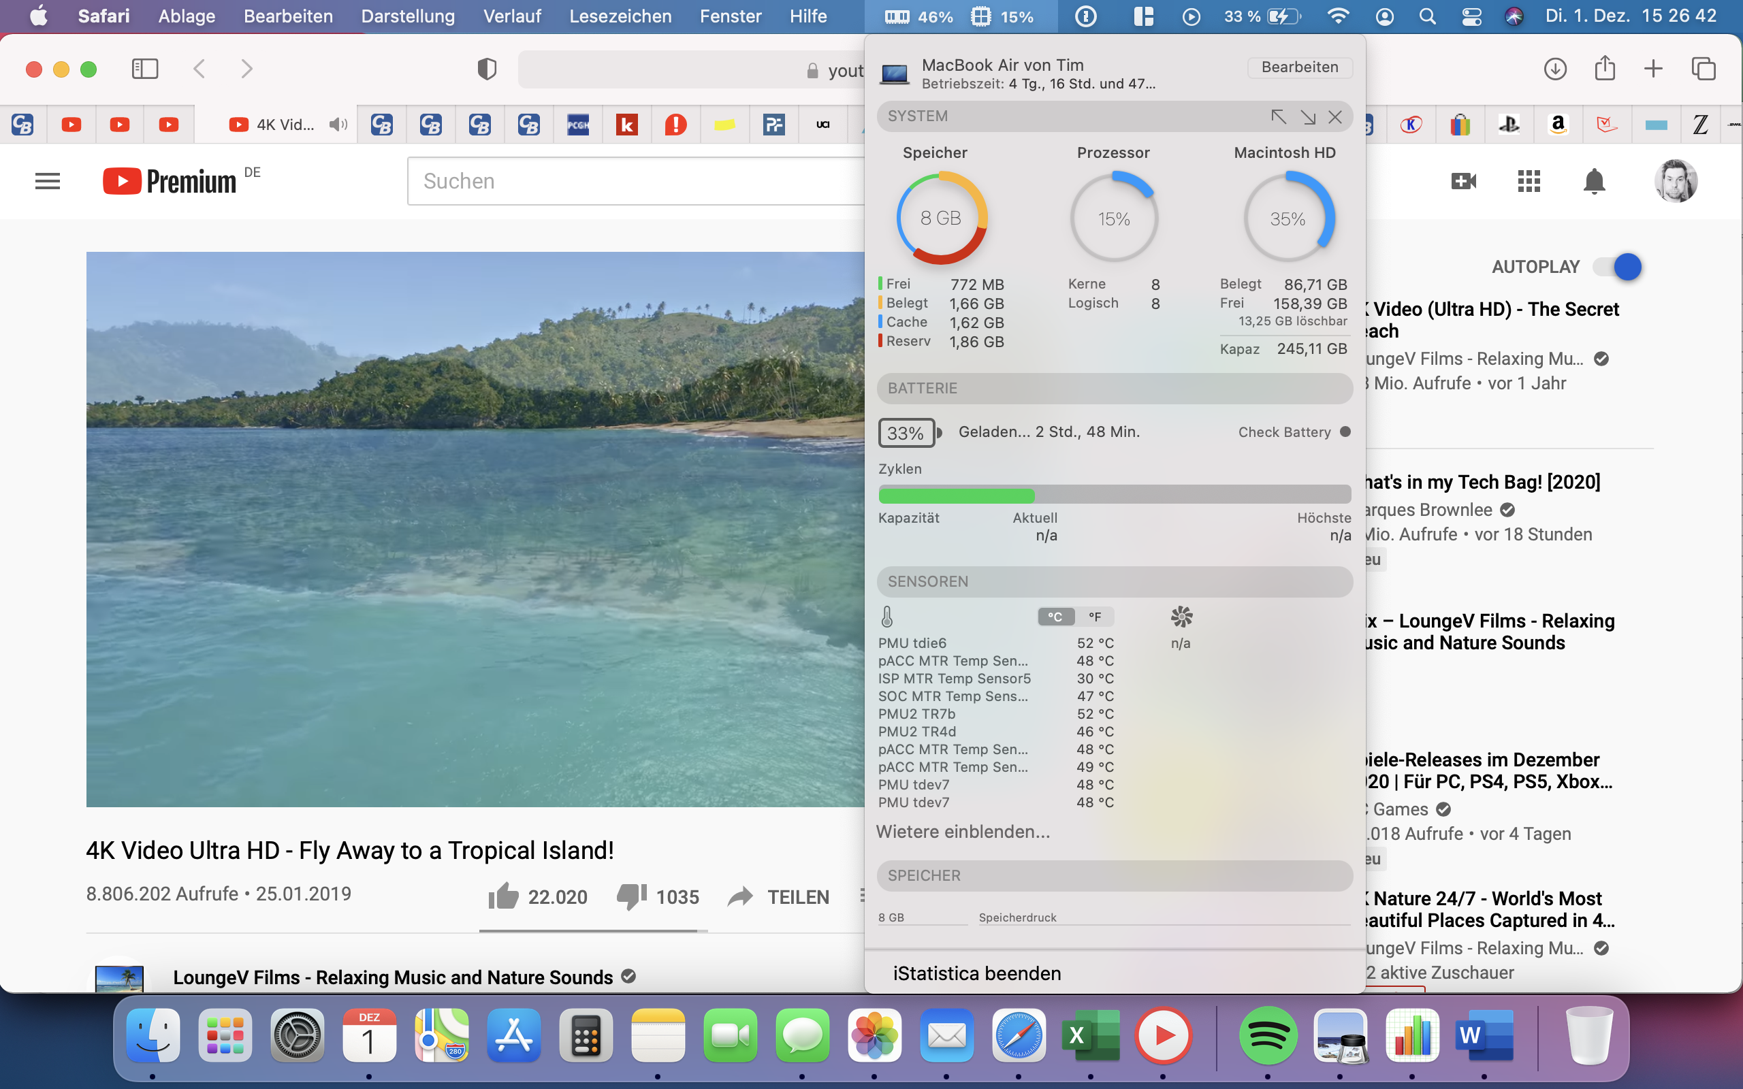Viewport: 1743px width, 1089px height.
Task: Show Safari sidebar icon
Action: [x=145, y=69]
